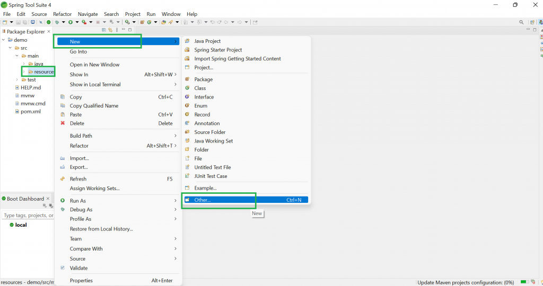Open the Refactor menu in the menu bar

click(x=63, y=14)
